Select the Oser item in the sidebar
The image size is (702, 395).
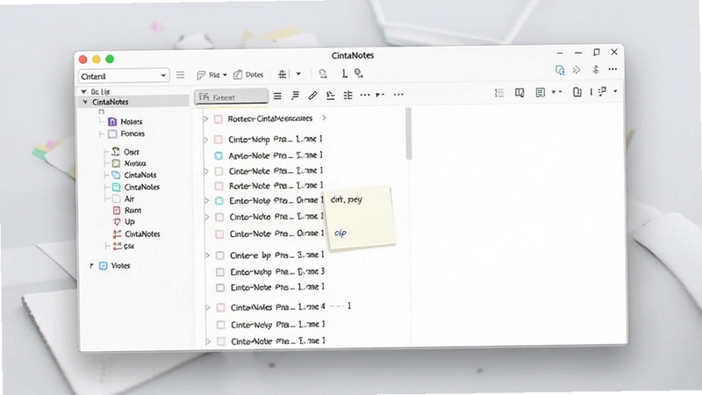(x=131, y=152)
